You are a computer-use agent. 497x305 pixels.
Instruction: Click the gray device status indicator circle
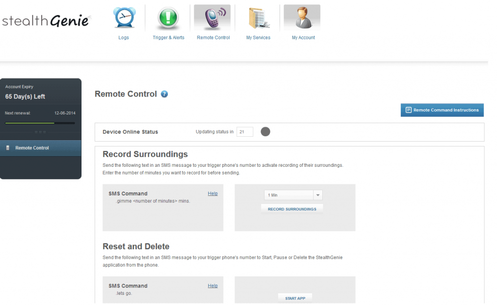(265, 132)
